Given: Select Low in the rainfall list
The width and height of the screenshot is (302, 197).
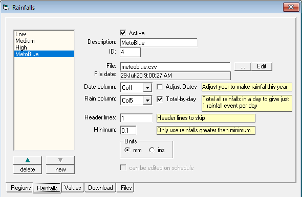Looking at the screenshot, I should click(44, 34).
